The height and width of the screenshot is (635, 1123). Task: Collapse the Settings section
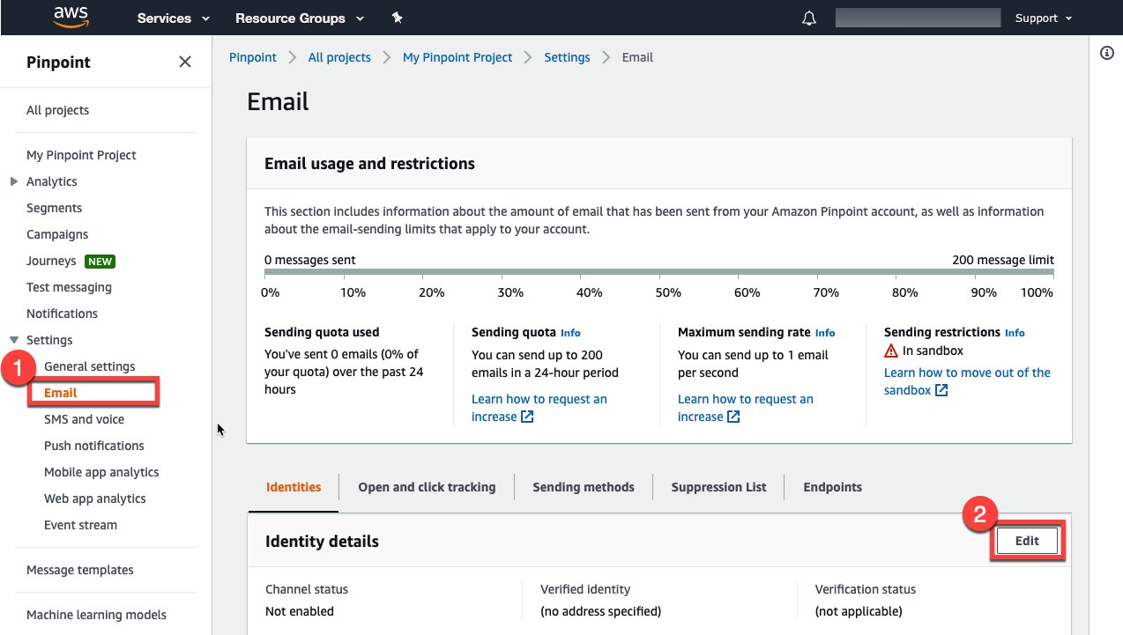[x=13, y=340]
